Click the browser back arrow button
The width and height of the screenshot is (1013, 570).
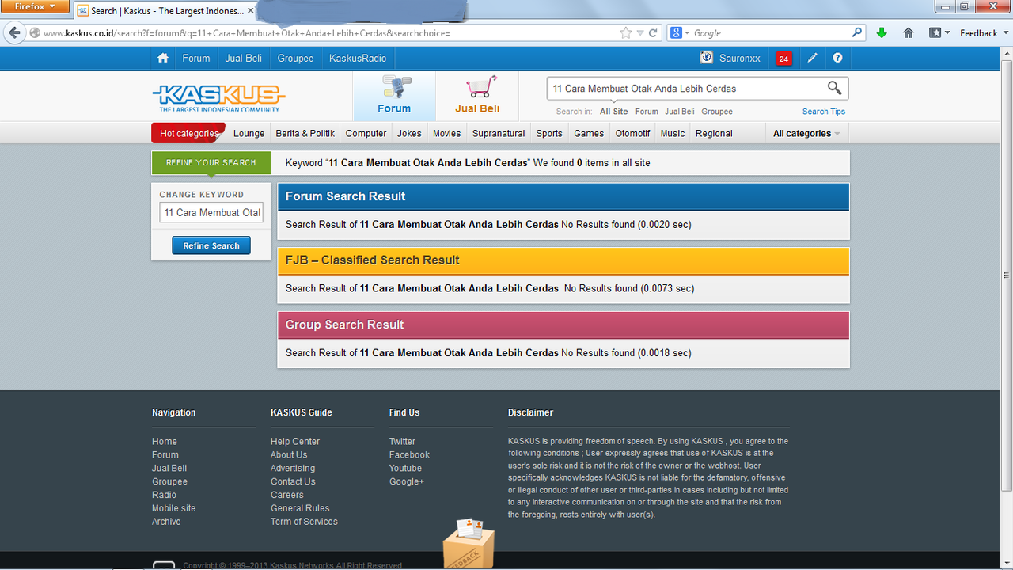point(13,32)
